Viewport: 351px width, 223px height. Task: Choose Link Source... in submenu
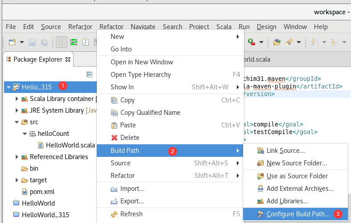(296, 151)
